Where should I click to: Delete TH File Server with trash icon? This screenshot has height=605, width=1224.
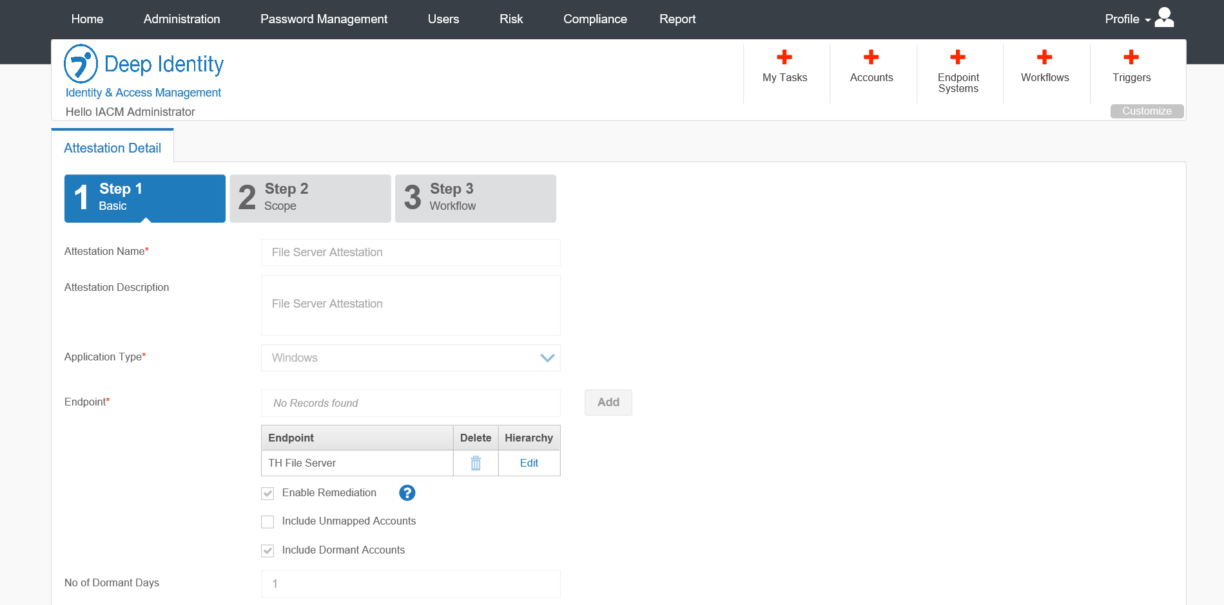(476, 463)
